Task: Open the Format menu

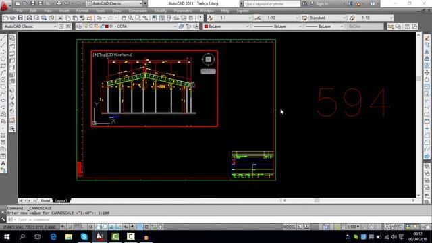Action: (82, 11)
